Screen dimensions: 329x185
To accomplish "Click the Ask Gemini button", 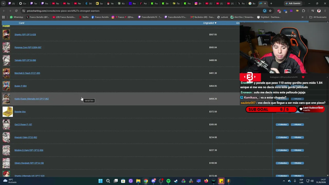I will 293,3.
